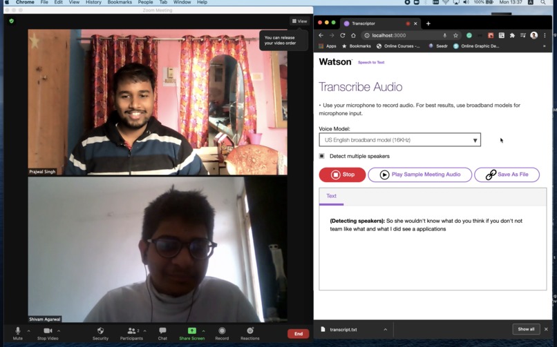
Task: Click Show all downloads
Action: 526,329
